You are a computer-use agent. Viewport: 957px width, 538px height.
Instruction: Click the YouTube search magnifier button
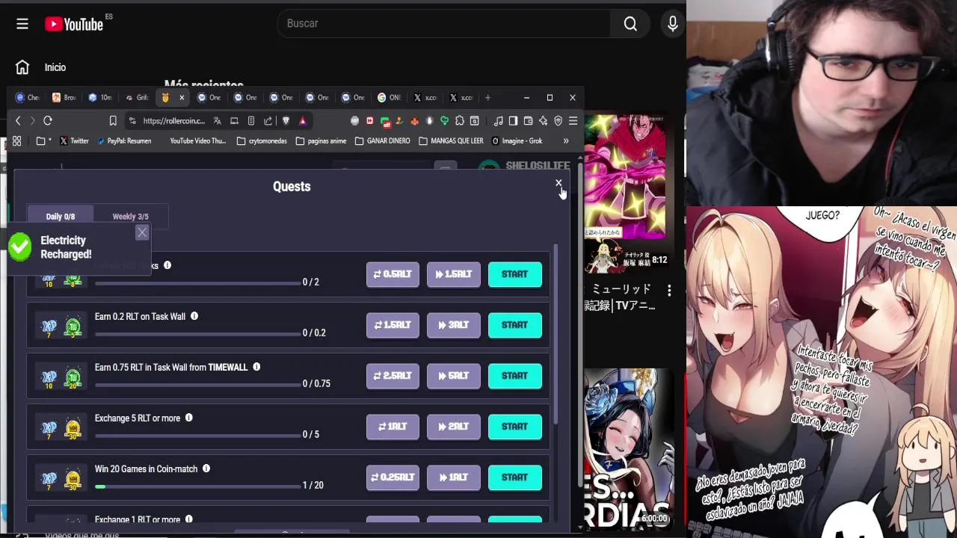pos(630,24)
